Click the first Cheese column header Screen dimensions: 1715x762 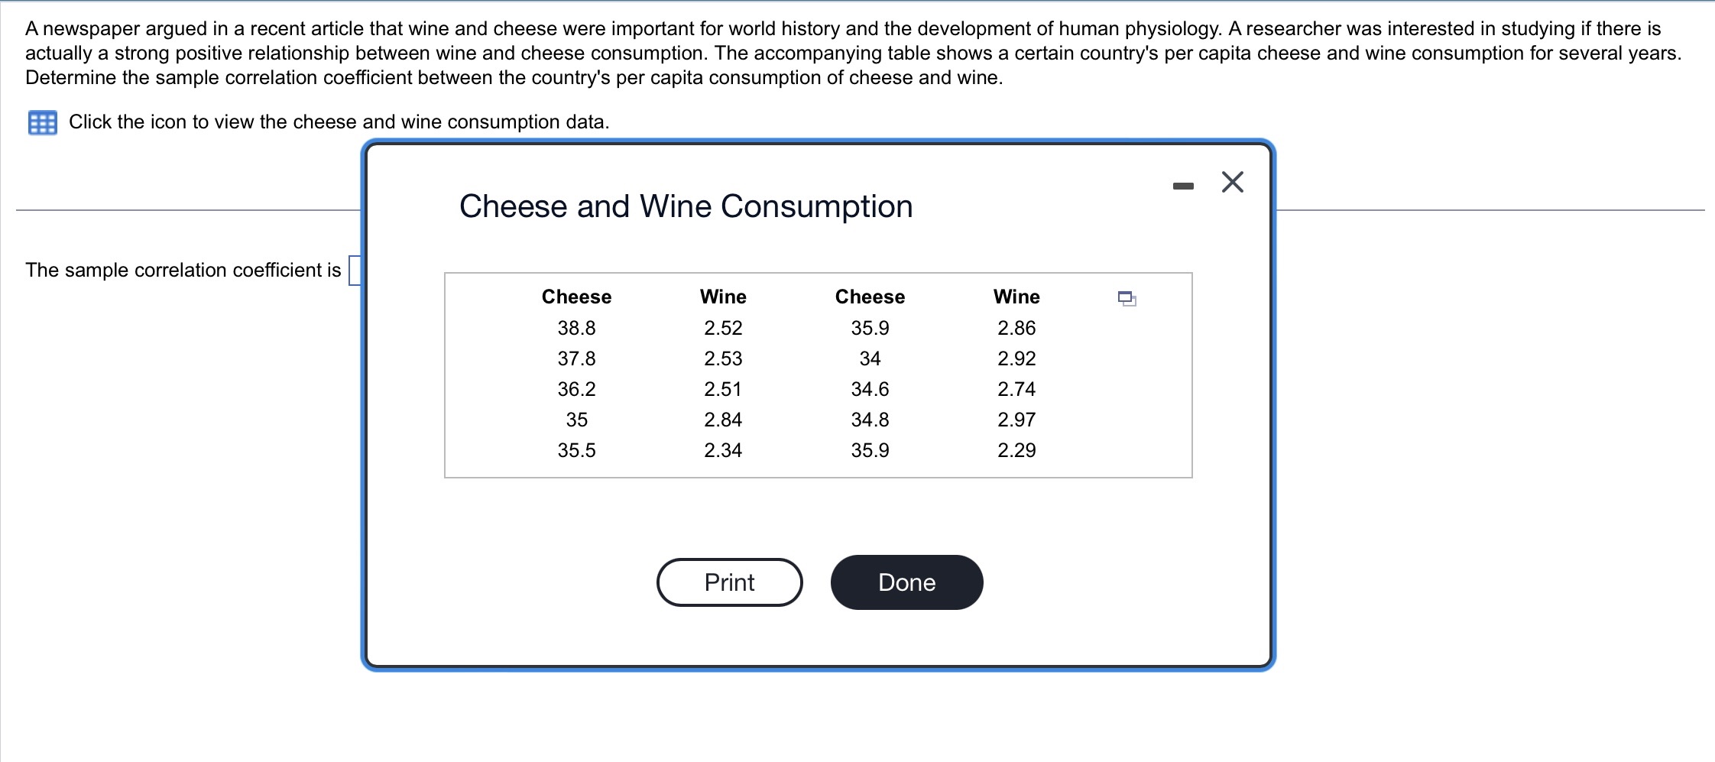(576, 297)
